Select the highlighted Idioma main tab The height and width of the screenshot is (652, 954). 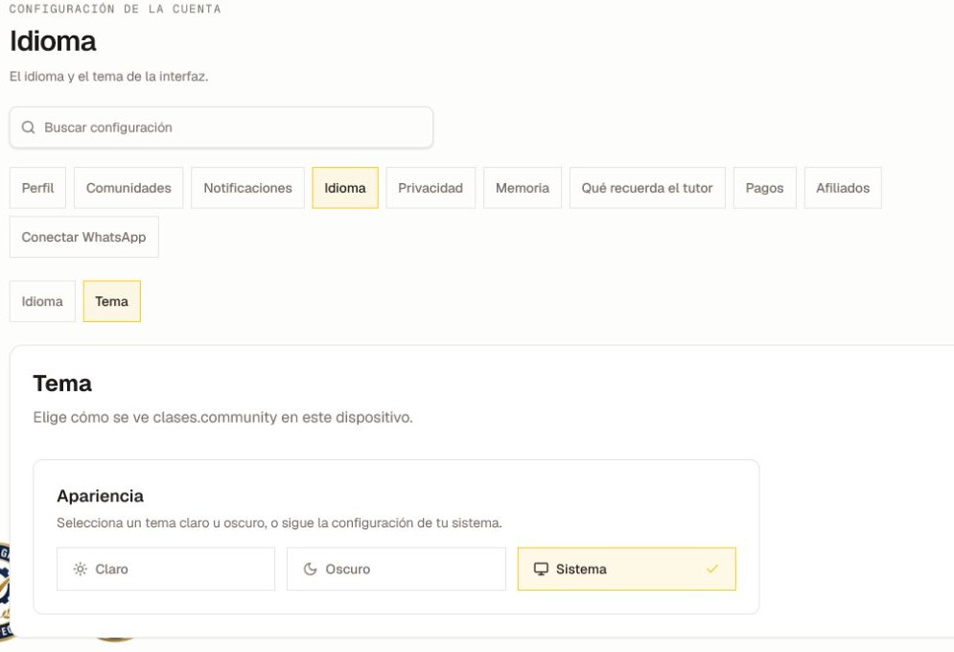click(345, 188)
